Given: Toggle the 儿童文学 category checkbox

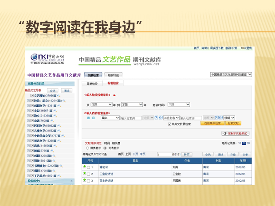Looking at the screenshot, I should coord(31,130).
